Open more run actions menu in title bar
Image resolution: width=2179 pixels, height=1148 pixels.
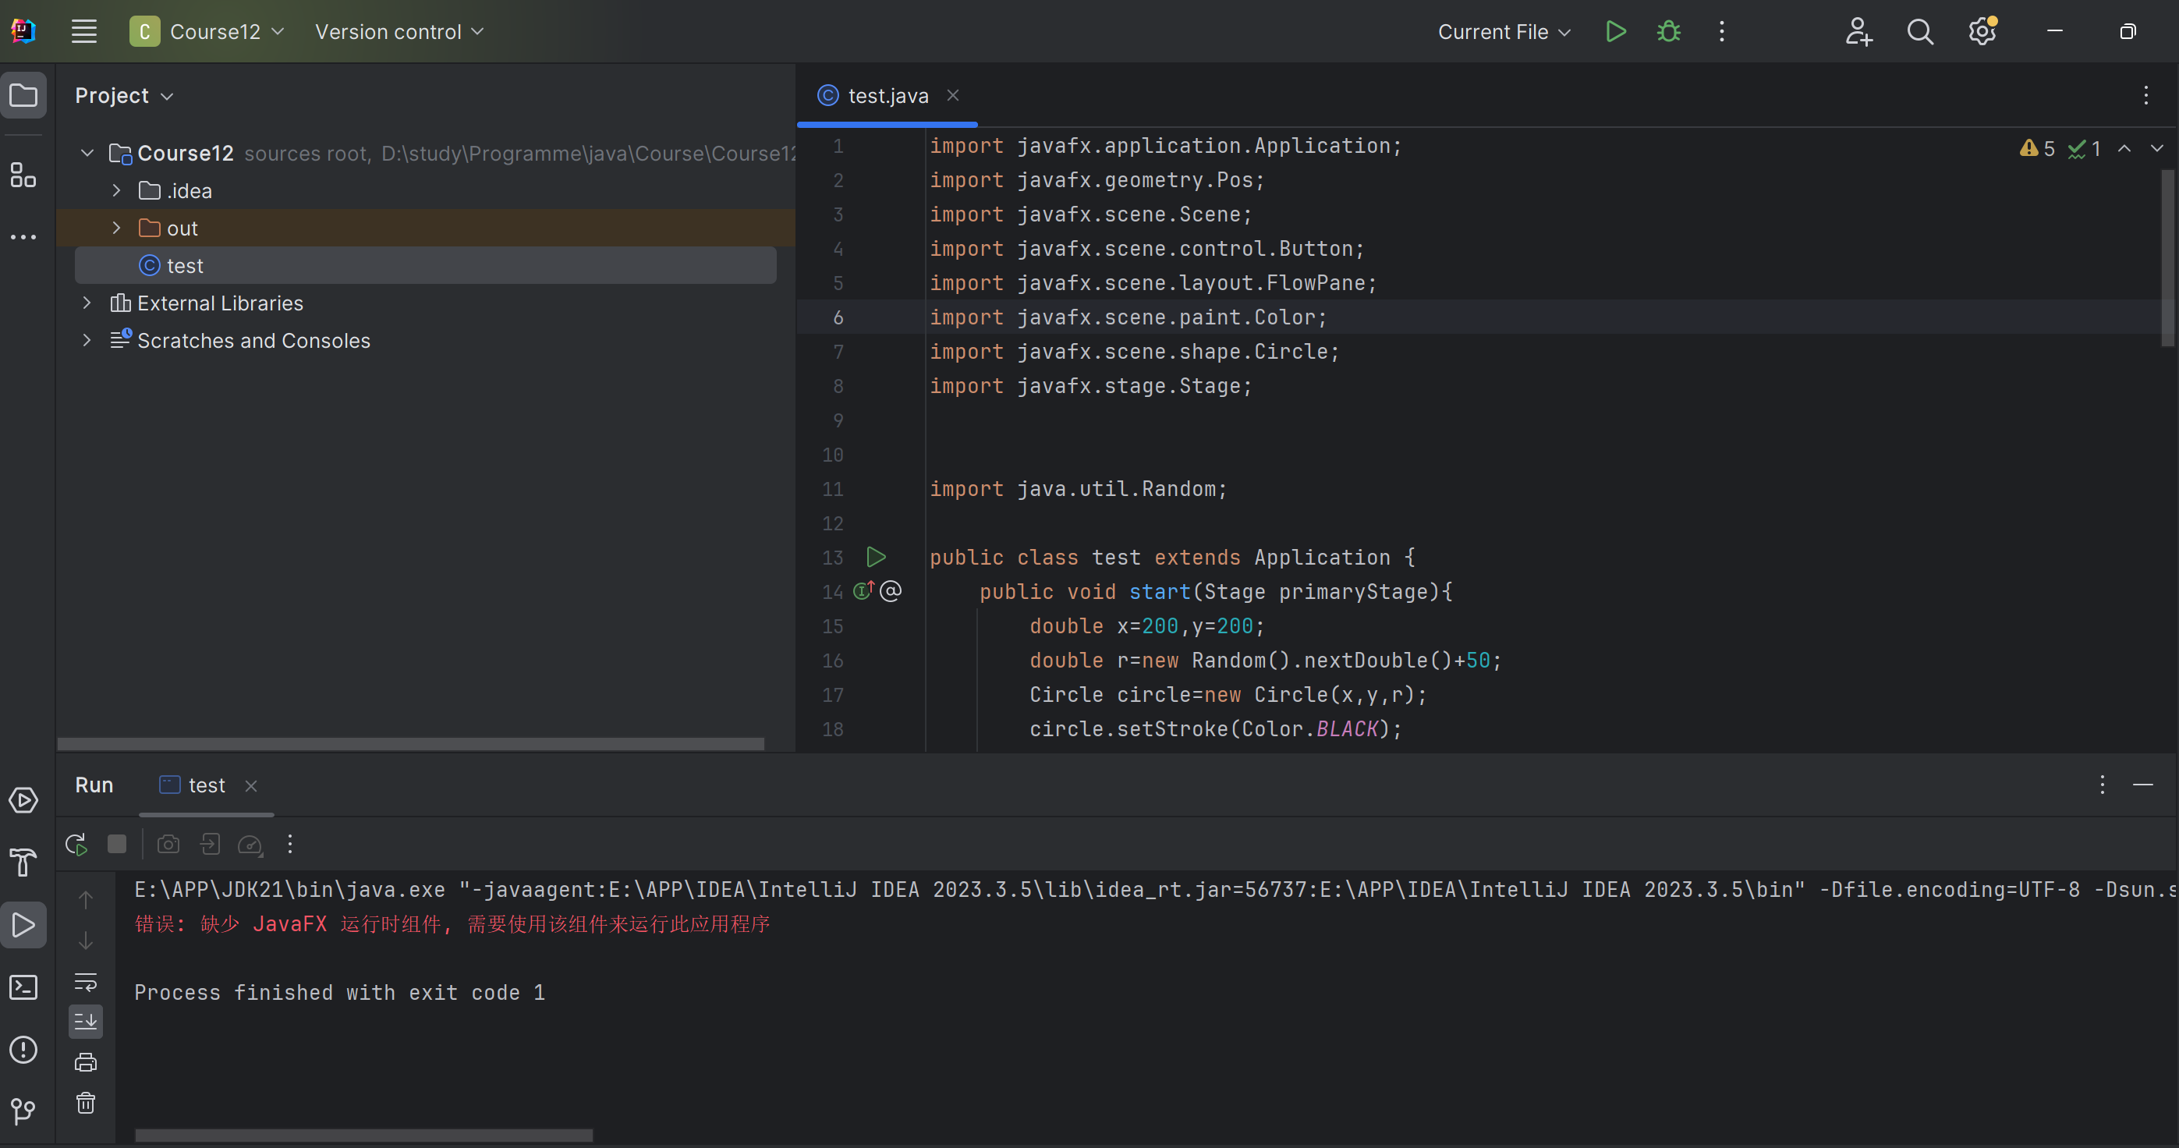(1721, 31)
